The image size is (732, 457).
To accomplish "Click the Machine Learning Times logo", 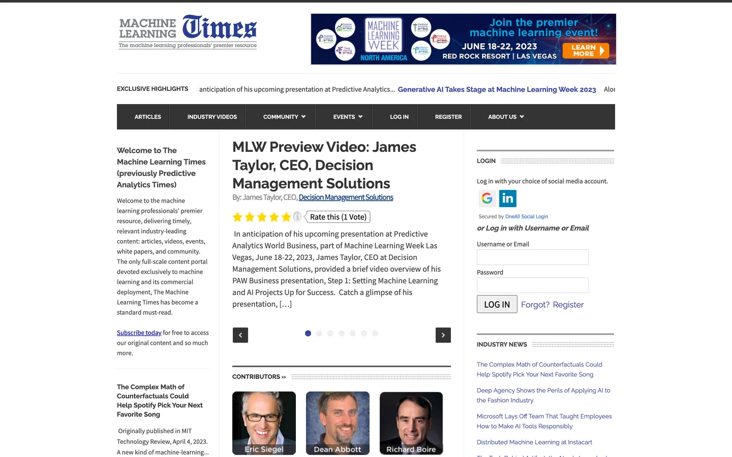I will [x=188, y=31].
